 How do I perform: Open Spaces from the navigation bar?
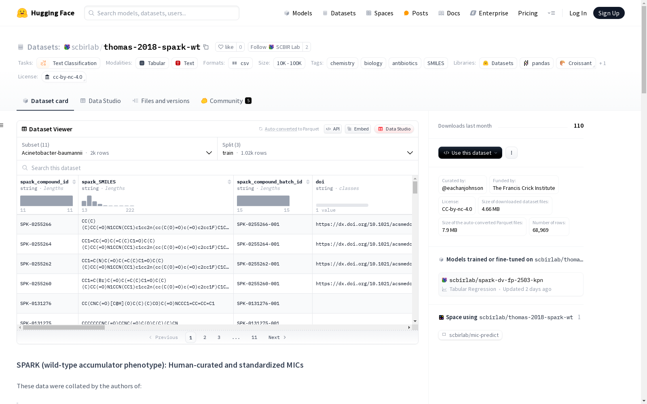point(379,13)
